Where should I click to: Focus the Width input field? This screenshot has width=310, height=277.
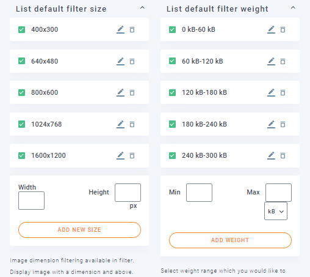tap(31, 201)
